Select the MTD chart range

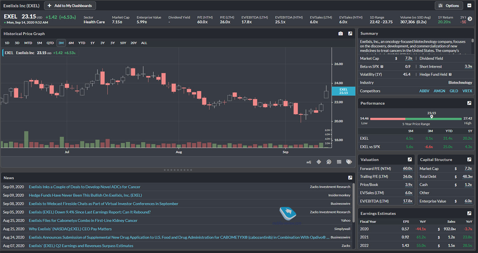28,43
